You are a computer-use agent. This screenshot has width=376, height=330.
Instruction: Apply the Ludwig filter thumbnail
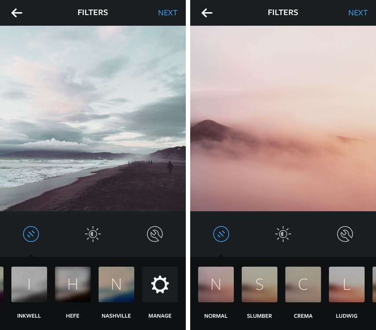click(347, 285)
